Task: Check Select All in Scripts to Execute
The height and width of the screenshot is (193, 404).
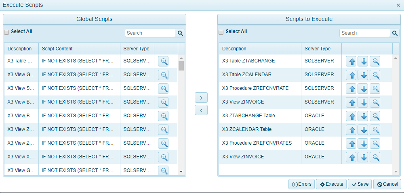Action: pos(221,32)
